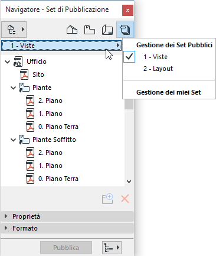
Task: Click the new folder icon
Action: 107,199
